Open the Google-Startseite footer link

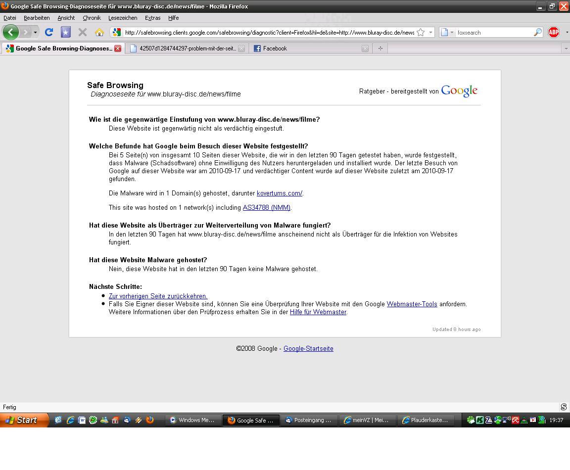308,349
